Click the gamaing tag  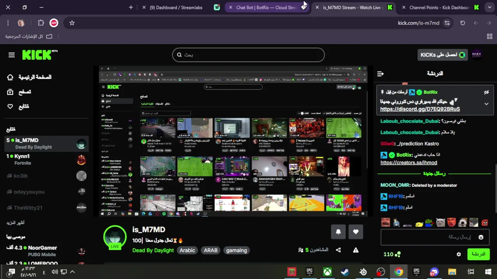(x=236, y=250)
